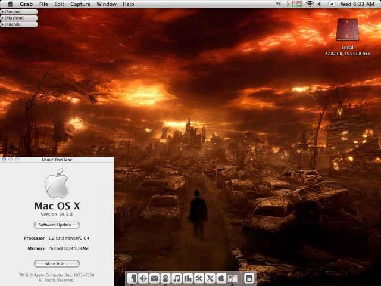The height and width of the screenshot is (286, 381).
Task: Click the memory usage monitor in menu bar
Action: point(295,4)
